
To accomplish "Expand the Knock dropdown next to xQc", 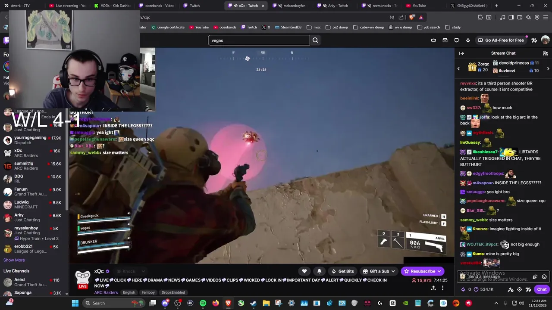I will [x=143, y=271].
